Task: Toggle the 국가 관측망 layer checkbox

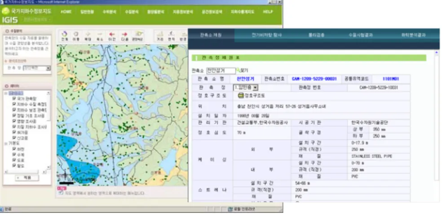Action: pyautogui.click(x=14, y=99)
